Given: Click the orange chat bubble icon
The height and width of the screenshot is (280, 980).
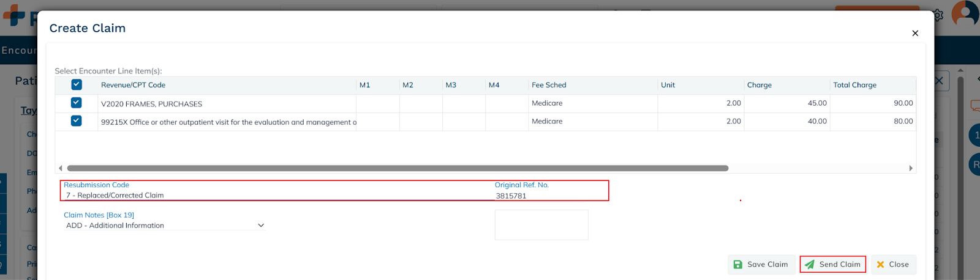Looking at the screenshot, I should [974, 106].
